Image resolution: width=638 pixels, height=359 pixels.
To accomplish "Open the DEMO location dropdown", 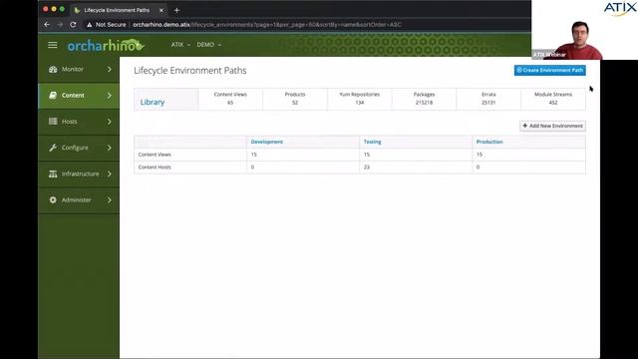I will 208,45.
